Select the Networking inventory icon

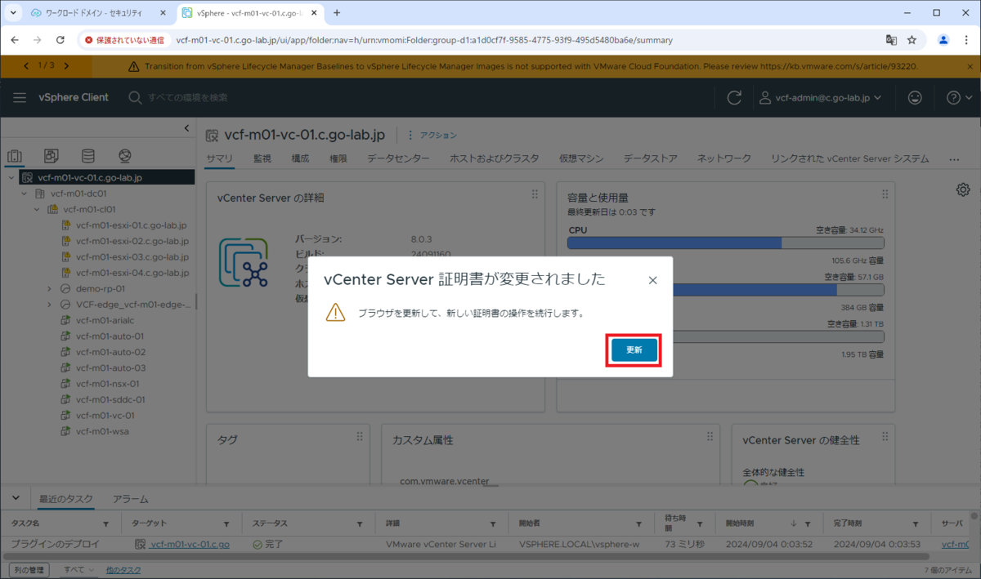click(x=125, y=155)
